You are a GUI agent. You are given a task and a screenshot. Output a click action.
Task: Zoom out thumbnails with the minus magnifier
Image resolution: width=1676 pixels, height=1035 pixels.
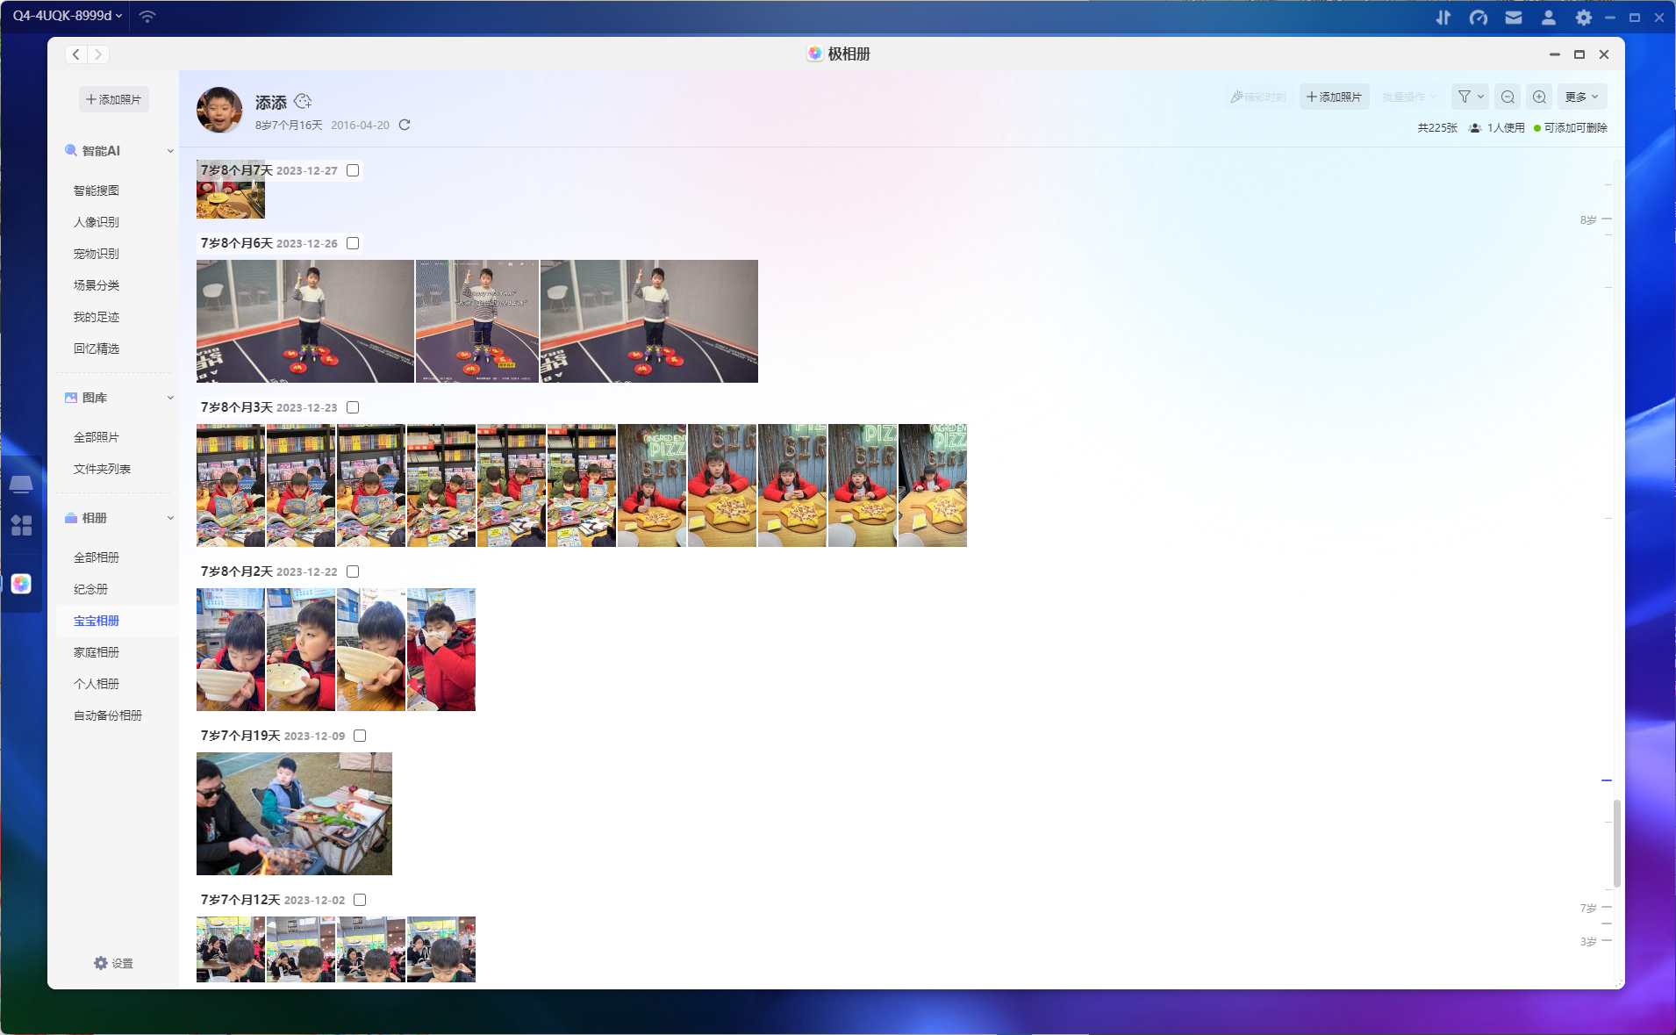1508,97
